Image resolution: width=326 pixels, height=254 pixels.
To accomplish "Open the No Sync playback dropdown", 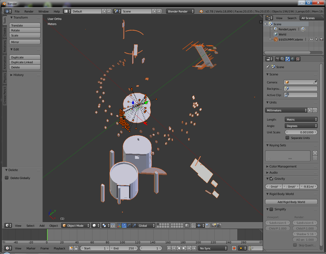I will (x=213, y=248).
